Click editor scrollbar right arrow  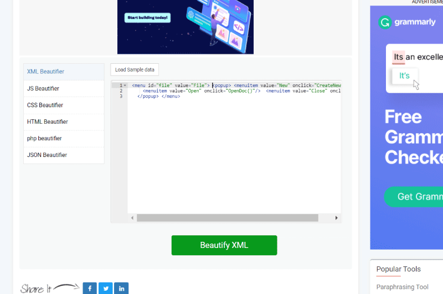pos(336,218)
